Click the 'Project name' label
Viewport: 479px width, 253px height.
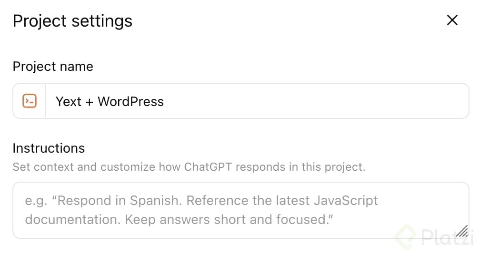(x=53, y=66)
